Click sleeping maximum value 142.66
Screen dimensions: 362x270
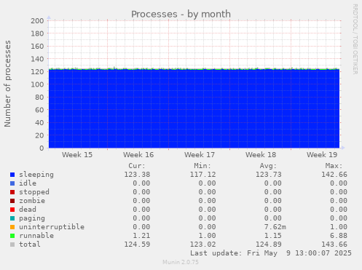pyautogui.click(x=334, y=175)
